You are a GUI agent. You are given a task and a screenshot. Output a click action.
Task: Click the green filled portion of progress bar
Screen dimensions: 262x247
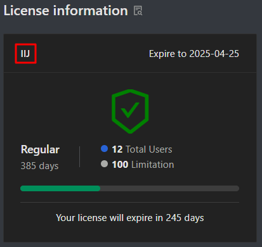click(60, 188)
